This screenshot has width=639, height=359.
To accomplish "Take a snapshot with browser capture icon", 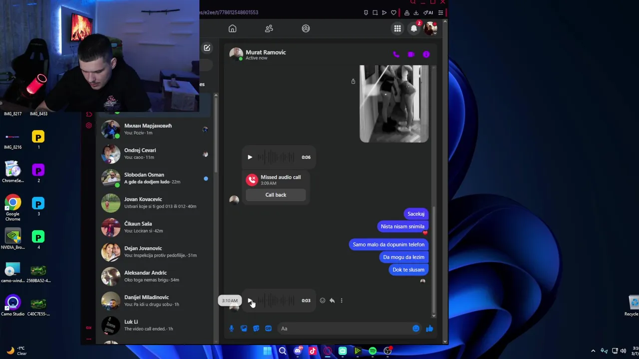I will pyautogui.click(x=375, y=12).
